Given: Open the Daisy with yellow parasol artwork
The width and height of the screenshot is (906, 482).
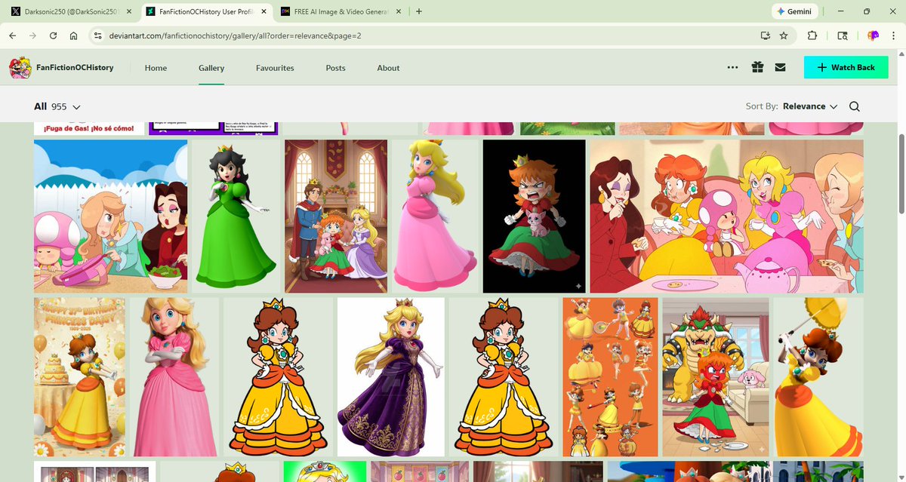Looking at the screenshot, I should [818, 377].
